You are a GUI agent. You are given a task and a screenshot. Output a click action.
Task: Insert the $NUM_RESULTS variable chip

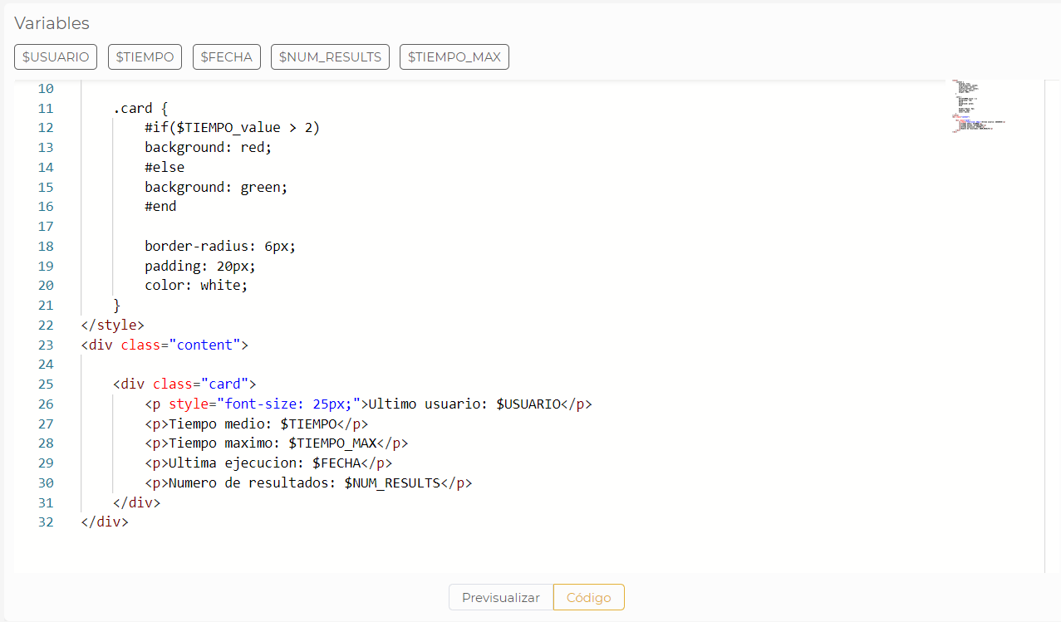coord(330,56)
